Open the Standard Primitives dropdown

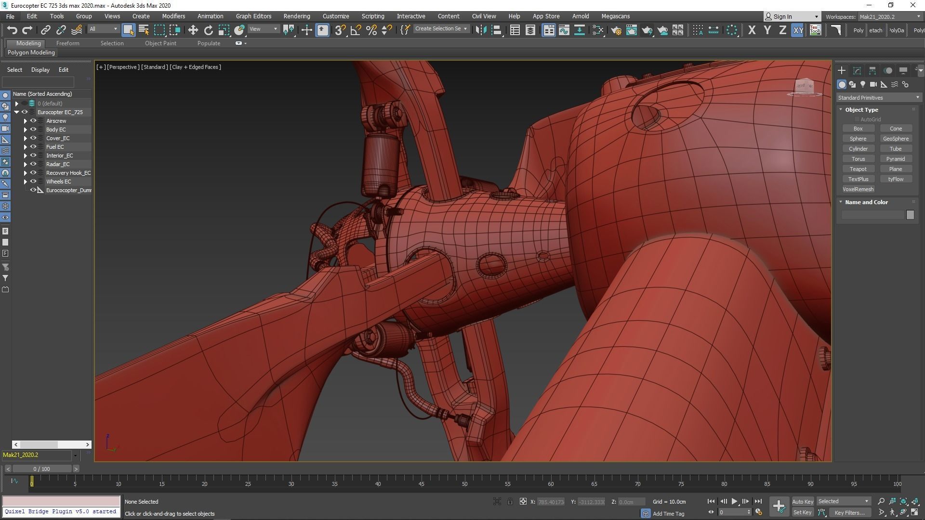pyautogui.click(x=878, y=98)
